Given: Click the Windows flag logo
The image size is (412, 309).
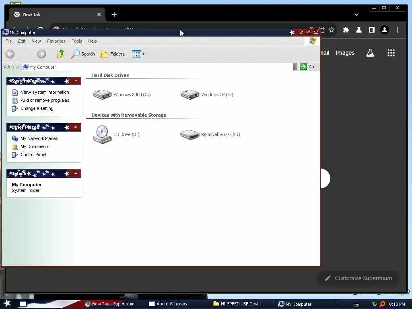Looking at the screenshot, I should pyautogui.click(x=312, y=41).
